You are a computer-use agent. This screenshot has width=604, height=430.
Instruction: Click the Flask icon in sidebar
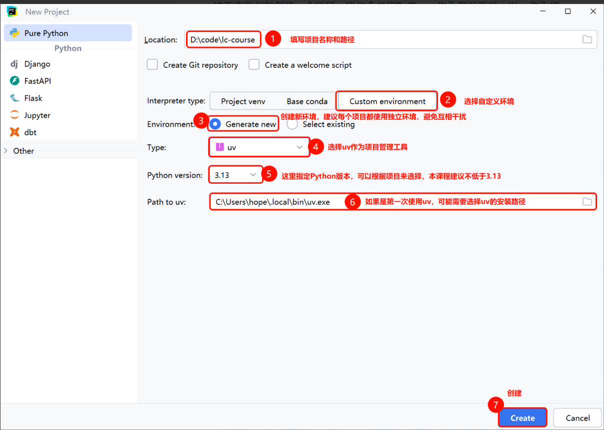(14, 98)
